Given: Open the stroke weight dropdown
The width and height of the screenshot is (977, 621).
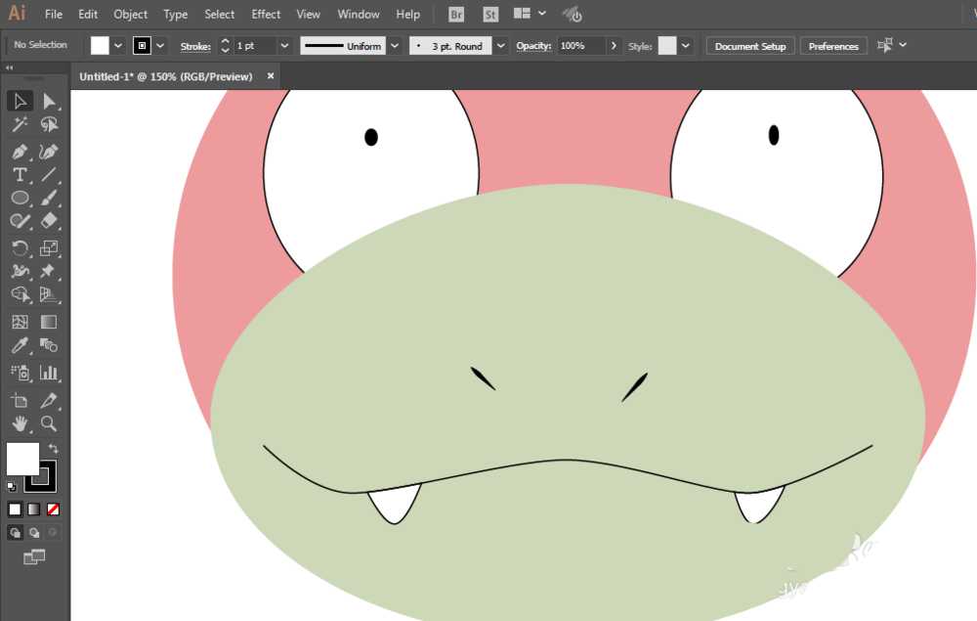Looking at the screenshot, I should [x=284, y=46].
